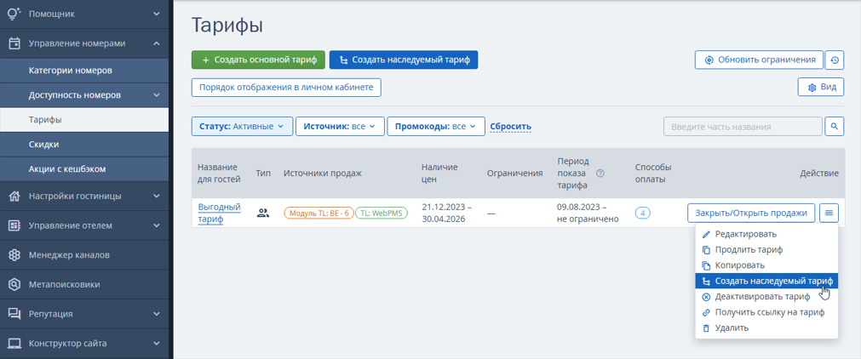861x359 pixels.
Task: Click the Менеджер каналов sidebar icon
Action: tap(14, 255)
